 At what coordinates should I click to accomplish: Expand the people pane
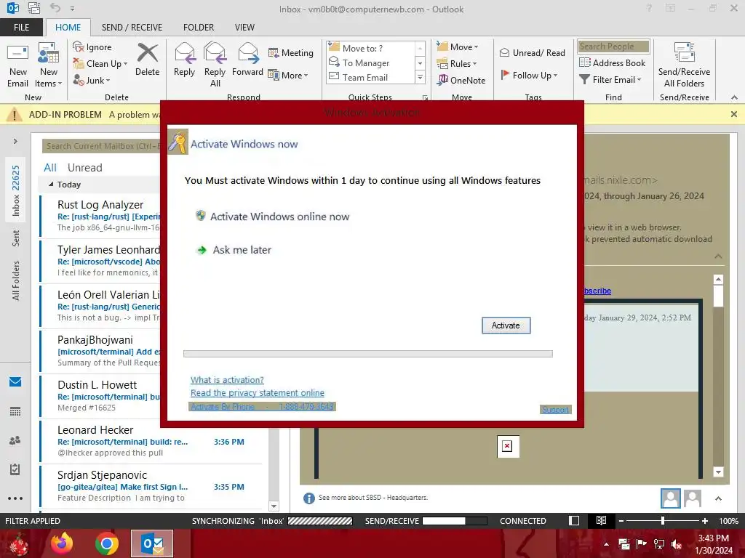click(x=718, y=498)
